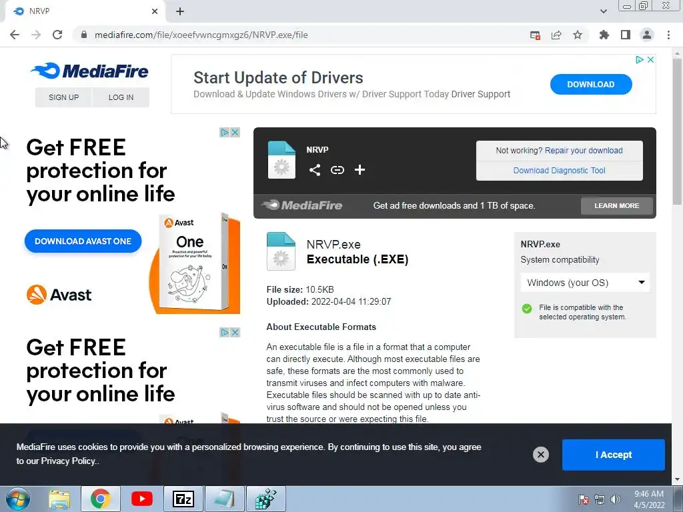Close the NRVP tab
683x512 pixels.
click(155, 11)
